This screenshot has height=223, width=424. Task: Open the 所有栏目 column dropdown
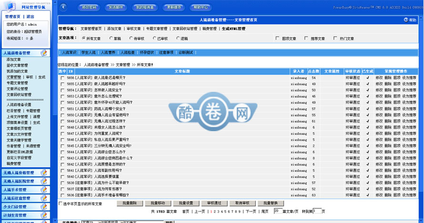pos(113,222)
